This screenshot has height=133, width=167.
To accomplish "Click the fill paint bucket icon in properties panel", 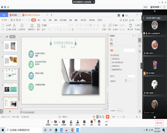I will click(x=111, y=40).
